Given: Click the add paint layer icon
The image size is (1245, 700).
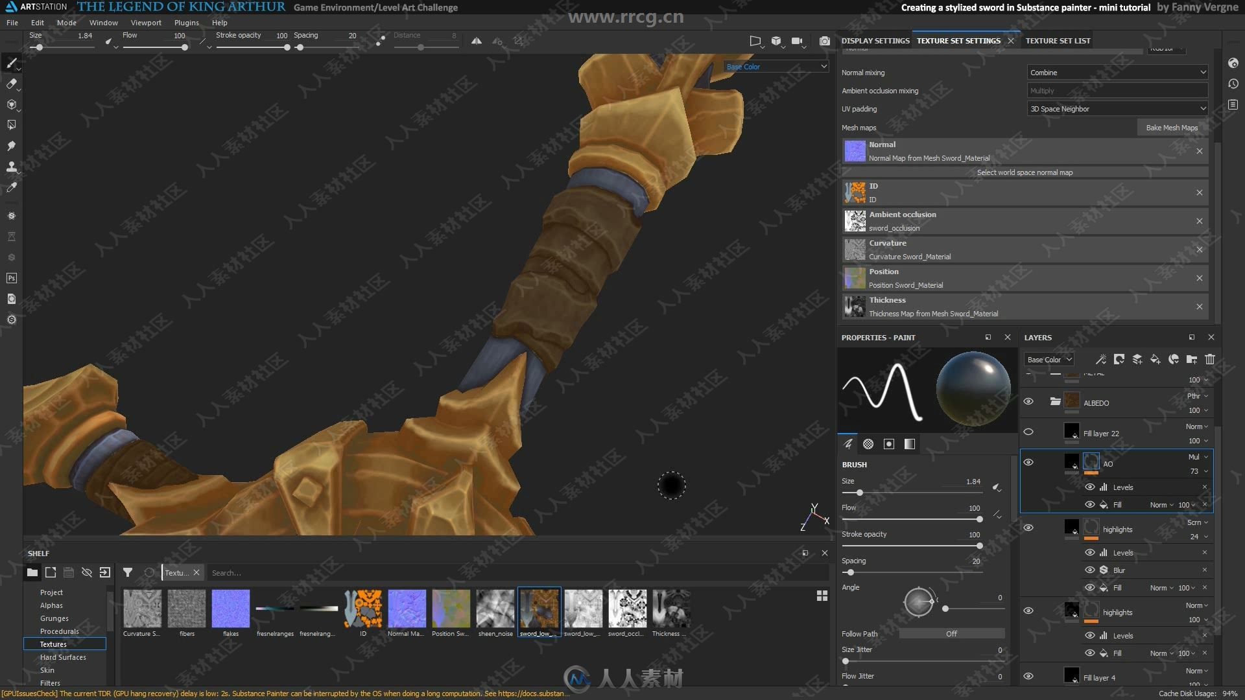Looking at the screenshot, I should pos(1137,359).
